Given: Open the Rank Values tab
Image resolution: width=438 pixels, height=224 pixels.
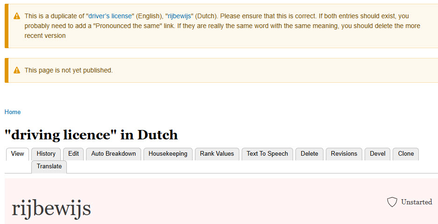Looking at the screenshot, I should (x=217, y=154).
